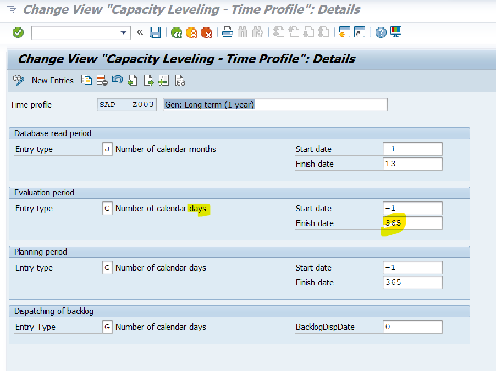496x371 pixels.
Task: Click the Delete entry icon
Action: 102,80
